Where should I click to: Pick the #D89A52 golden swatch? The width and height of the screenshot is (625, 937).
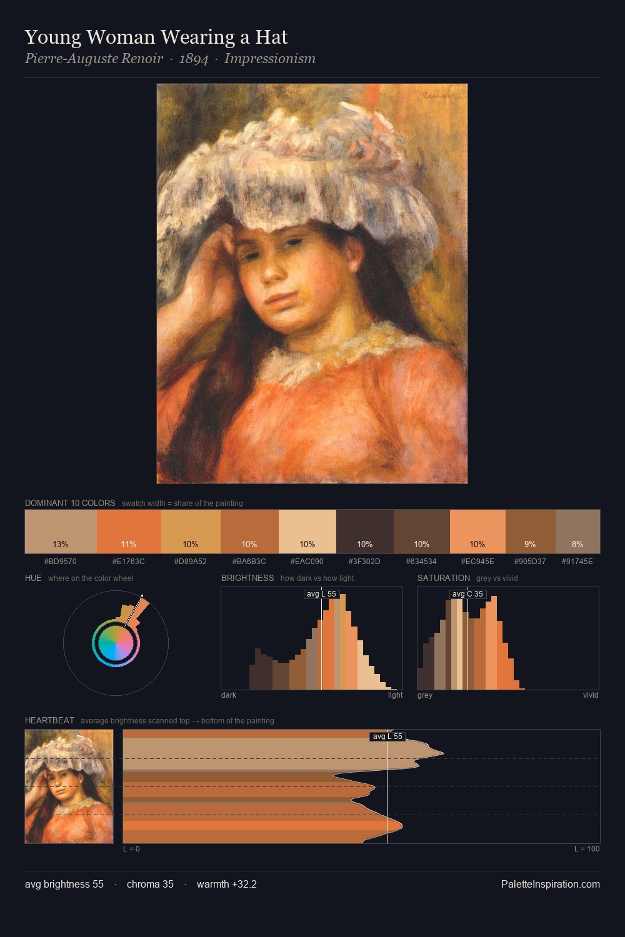(x=191, y=532)
